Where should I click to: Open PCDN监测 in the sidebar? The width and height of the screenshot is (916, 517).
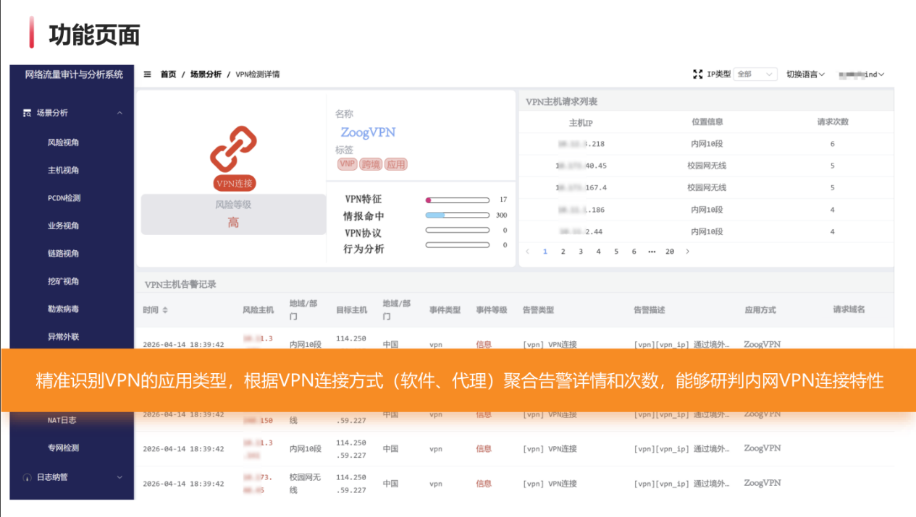coord(64,198)
